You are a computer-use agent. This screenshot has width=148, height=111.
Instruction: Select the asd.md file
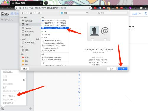coord(55,34)
